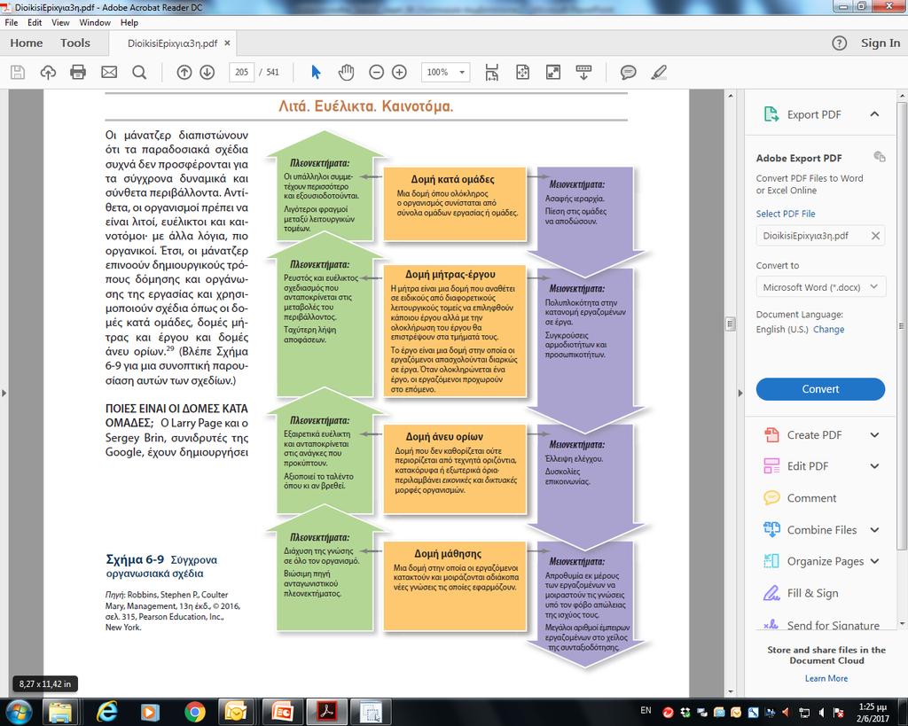Collapse the right tools pane arrow
This screenshot has height=726, width=908.
(740, 393)
